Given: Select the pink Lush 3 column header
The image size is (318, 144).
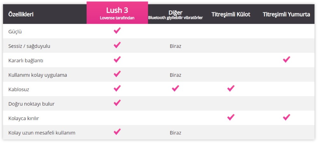Looking at the screenshot, I should (117, 13).
